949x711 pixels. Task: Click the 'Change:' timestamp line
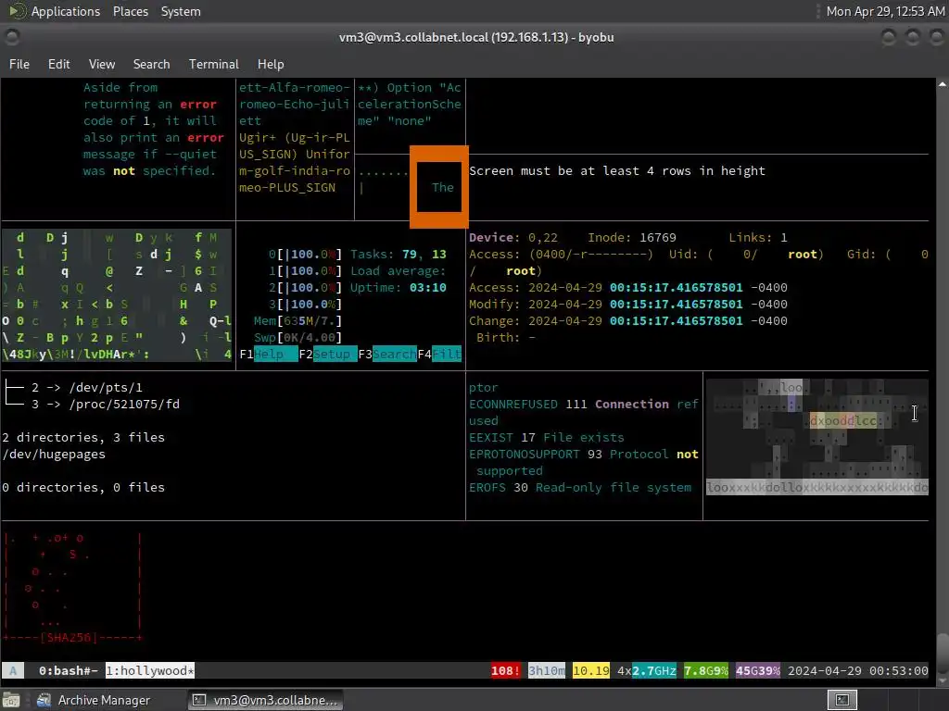click(x=628, y=321)
